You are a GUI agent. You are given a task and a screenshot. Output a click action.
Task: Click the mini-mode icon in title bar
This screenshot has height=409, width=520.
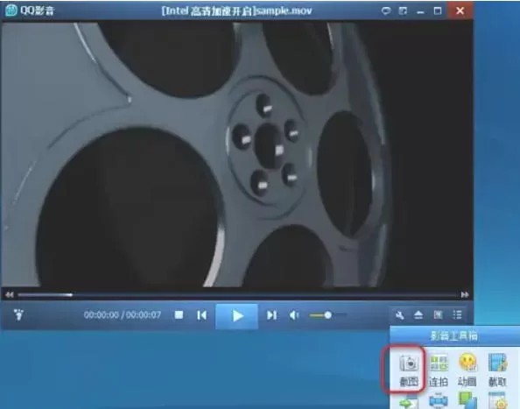coord(403,11)
